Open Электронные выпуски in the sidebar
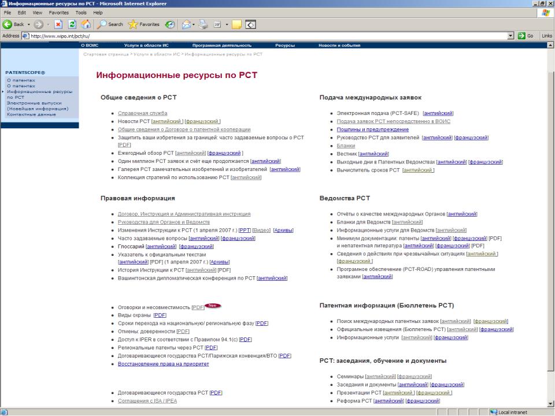 pos(38,106)
